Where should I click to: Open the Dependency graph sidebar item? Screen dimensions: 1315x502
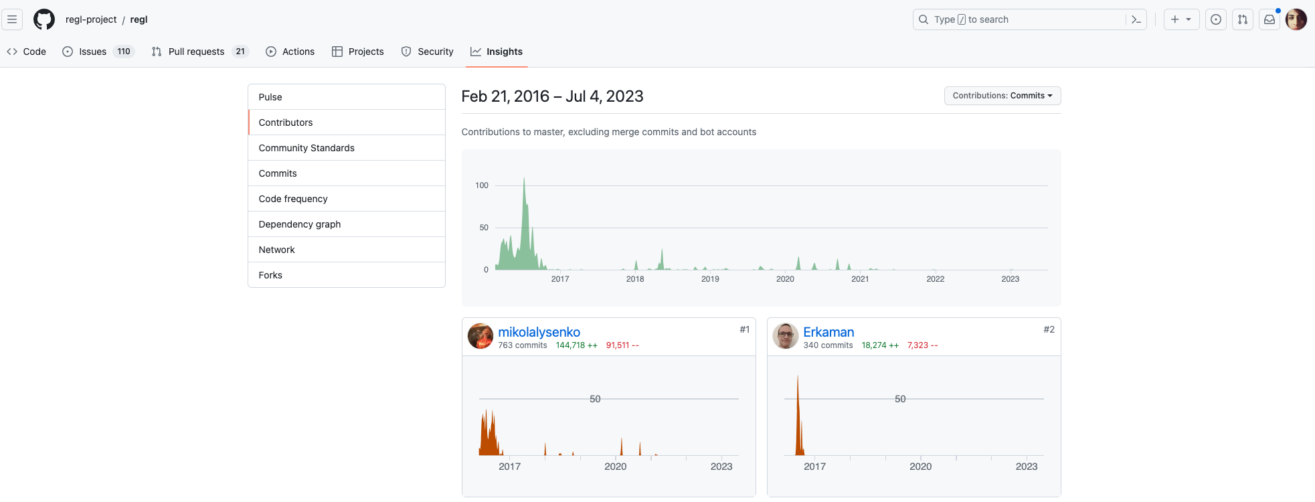pyautogui.click(x=300, y=224)
